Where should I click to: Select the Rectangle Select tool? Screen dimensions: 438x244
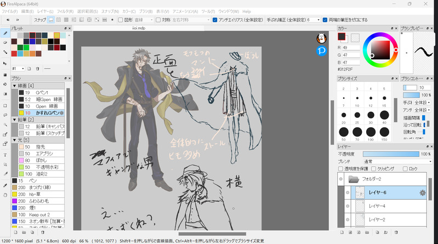click(5, 106)
